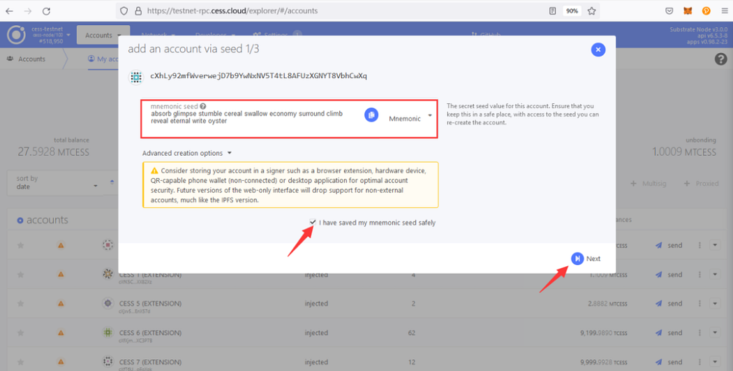Click the CESS 7 account identicon
This screenshot has height=371, width=733.
[108, 362]
